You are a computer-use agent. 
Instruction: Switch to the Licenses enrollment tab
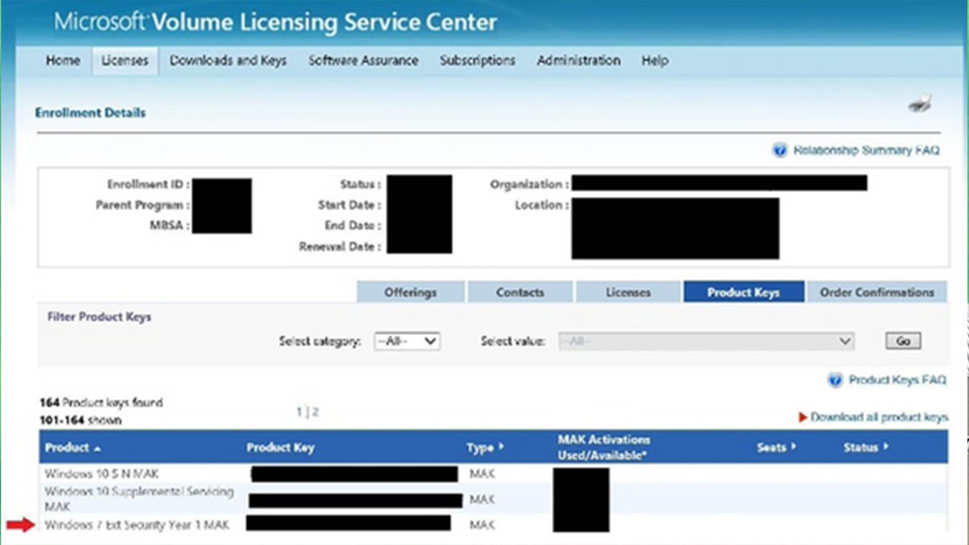628,292
